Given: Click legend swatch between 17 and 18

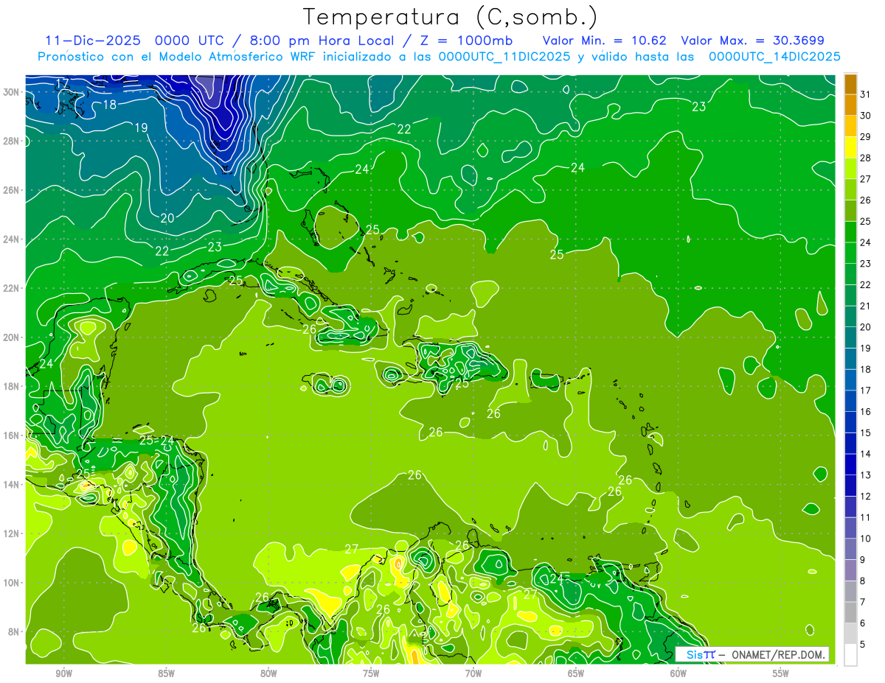Looking at the screenshot, I should coord(850,380).
